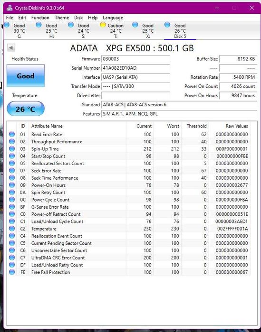This screenshot has height=332, width=261.
Task: Click status orb for Power Cycle Count row
Action: [x=12, y=200]
